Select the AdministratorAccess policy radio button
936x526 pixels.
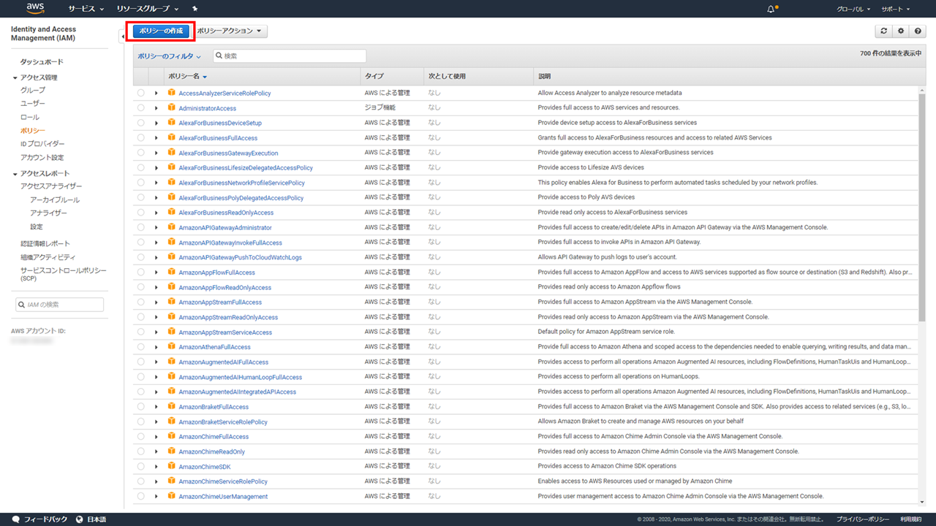pos(140,108)
